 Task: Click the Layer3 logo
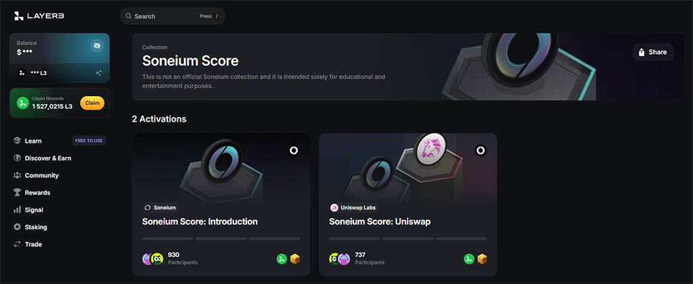click(x=39, y=16)
